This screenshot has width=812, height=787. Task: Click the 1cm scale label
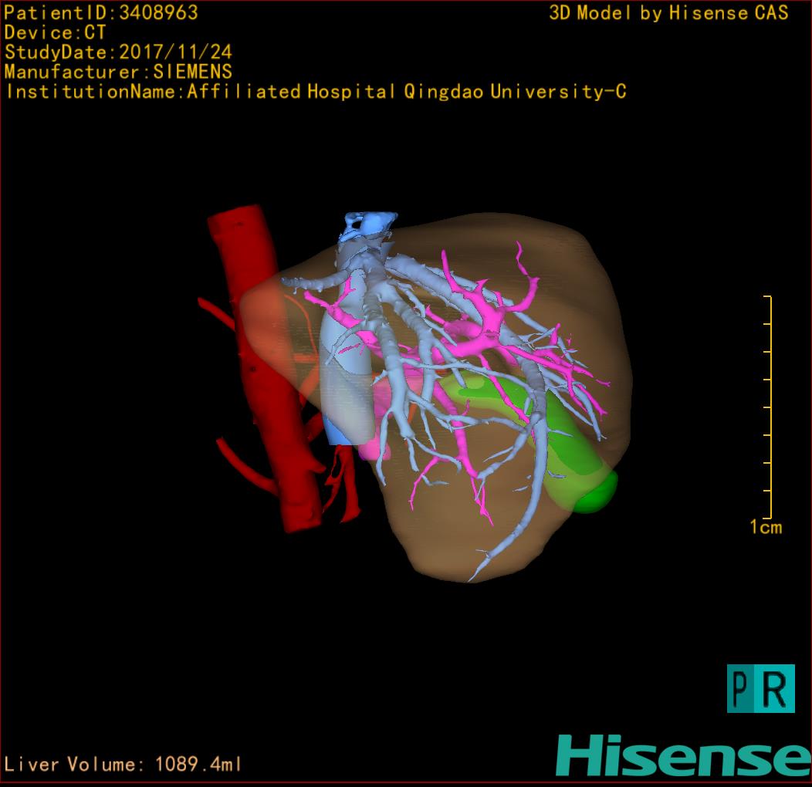(766, 527)
